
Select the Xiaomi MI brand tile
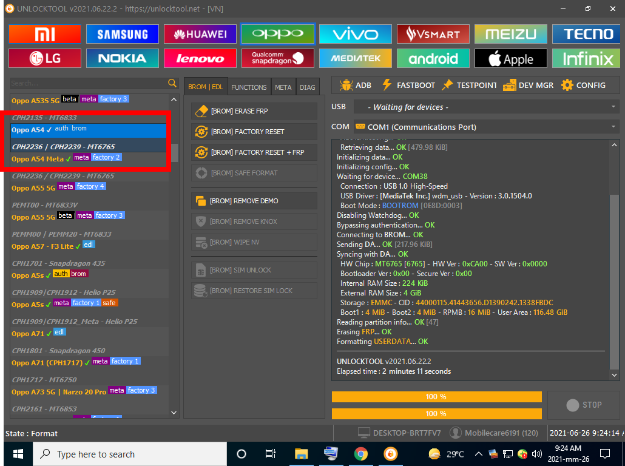pyautogui.click(x=45, y=34)
